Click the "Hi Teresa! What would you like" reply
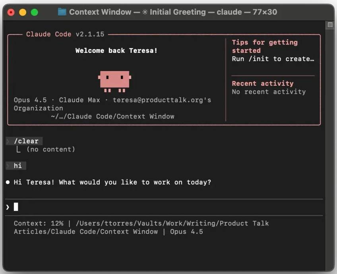Image resolution: width=337 pixels, height=274 pixels. [112, 182]
